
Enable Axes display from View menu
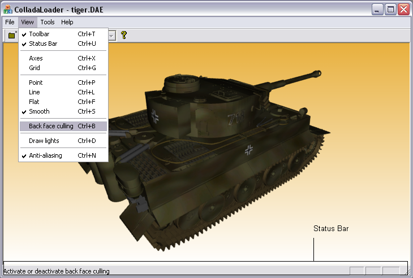(63, 58)
